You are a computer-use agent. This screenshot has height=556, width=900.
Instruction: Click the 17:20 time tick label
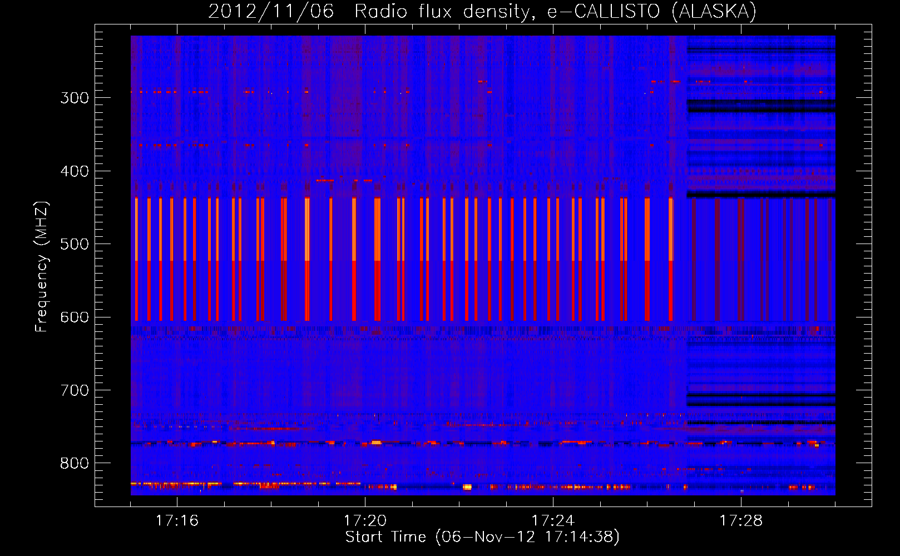[x=365, y=520]
